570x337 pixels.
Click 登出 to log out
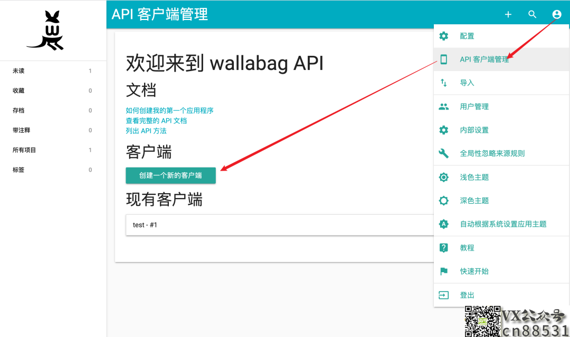[x=501, y=295]
